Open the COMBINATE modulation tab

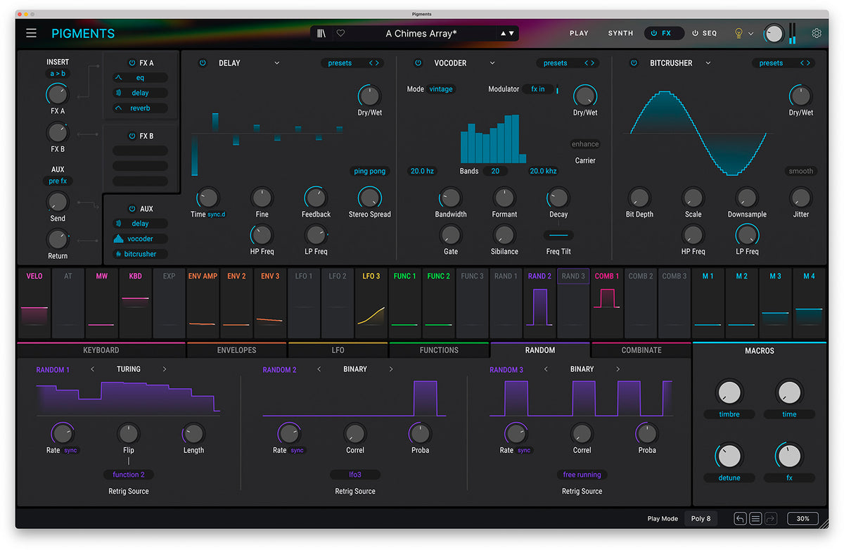coord(641,350)
